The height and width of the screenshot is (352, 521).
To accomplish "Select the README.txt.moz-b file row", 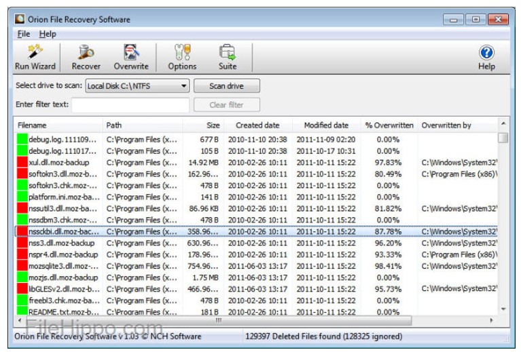I will [x=256, y=312].
